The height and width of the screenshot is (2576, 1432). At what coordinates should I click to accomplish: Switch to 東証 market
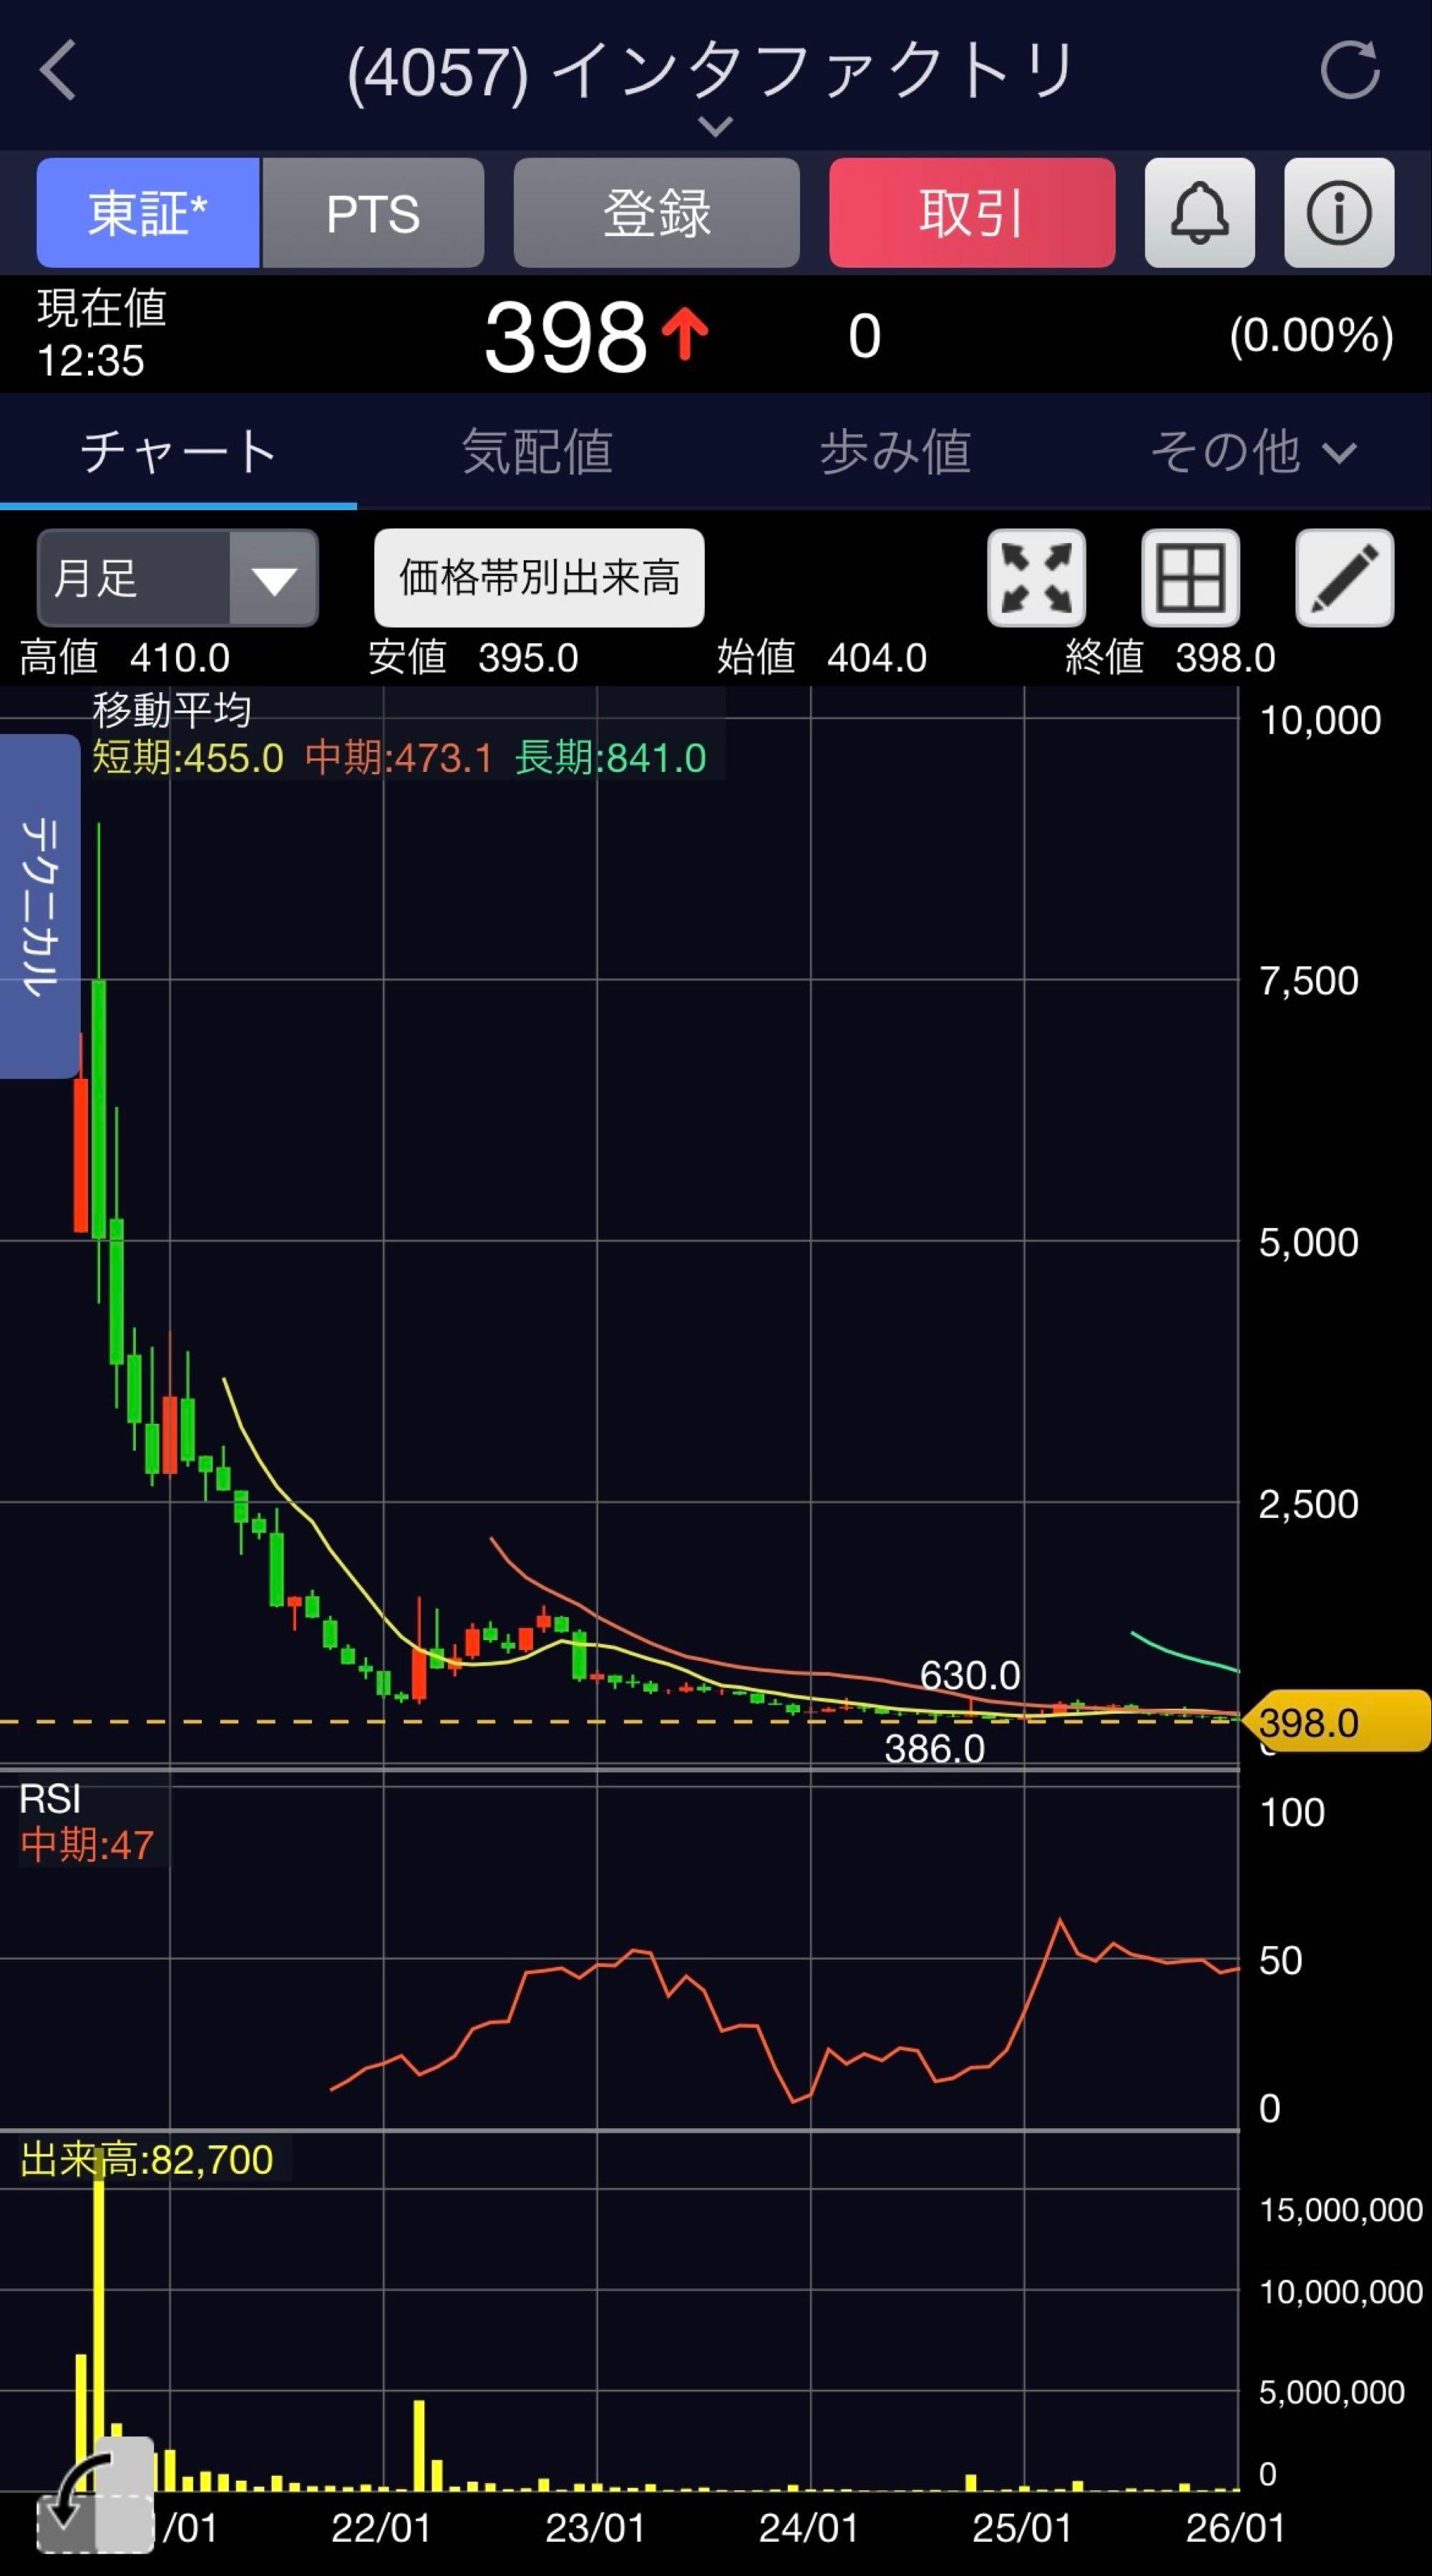[x=148, y=212]
